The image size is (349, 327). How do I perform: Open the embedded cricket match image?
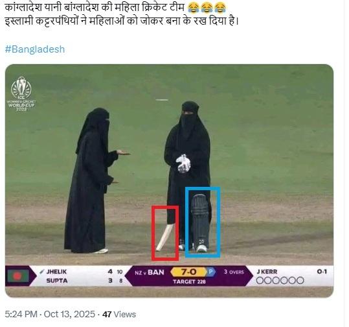(x=169, y=180)
